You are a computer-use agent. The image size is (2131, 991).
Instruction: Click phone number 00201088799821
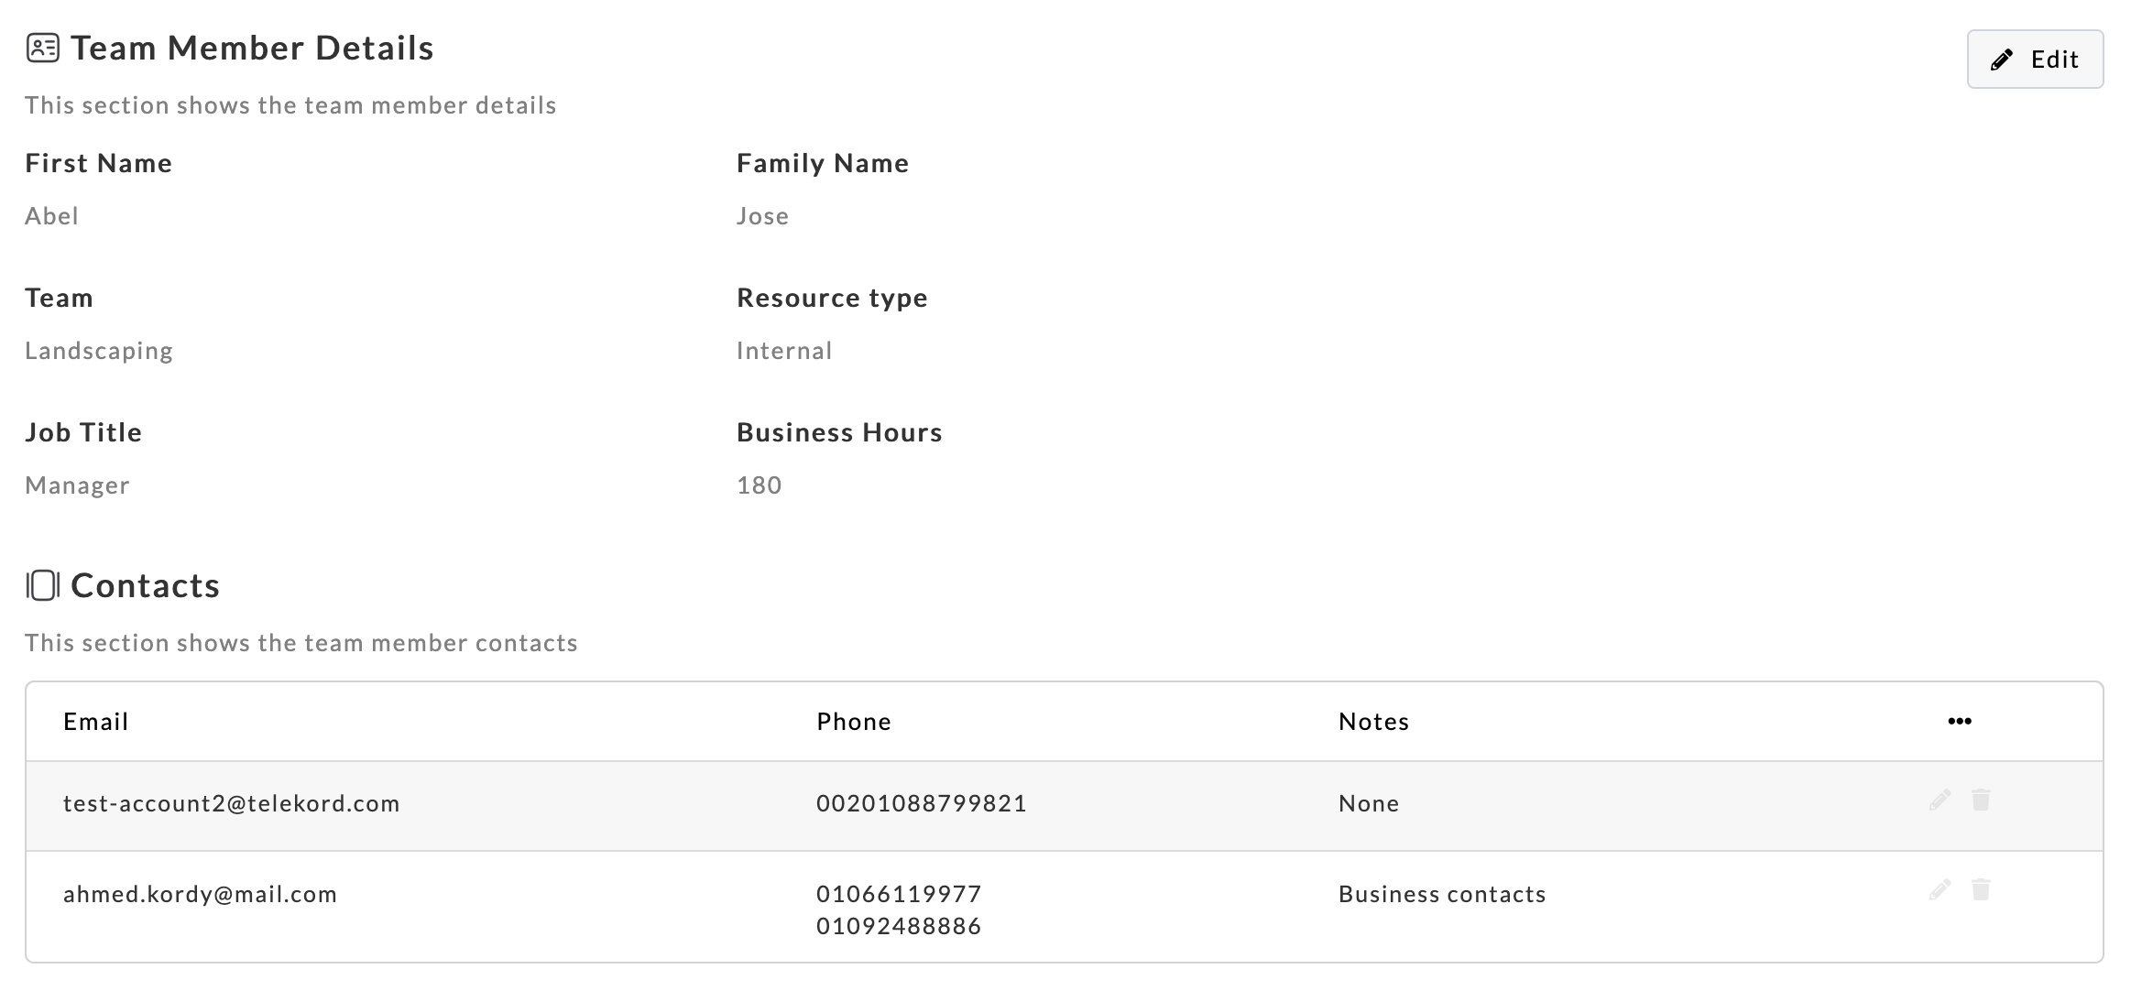921,803
